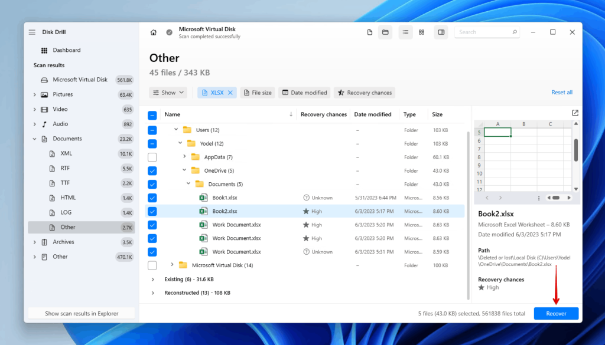Open the Audio scan results
The width and height of the screenshot is (605, 345).
tap(59, 124)
